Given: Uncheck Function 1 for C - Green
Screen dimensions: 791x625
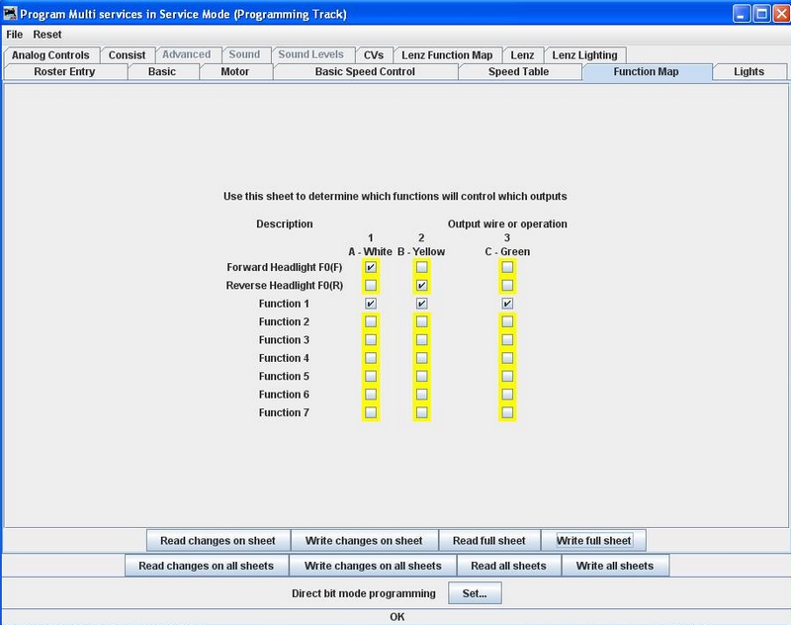Looking at the screenshot, I should point(507,304).
